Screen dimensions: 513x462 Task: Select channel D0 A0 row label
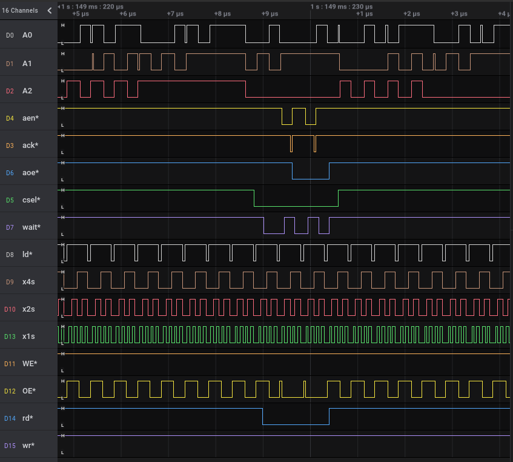coord(29,35)
